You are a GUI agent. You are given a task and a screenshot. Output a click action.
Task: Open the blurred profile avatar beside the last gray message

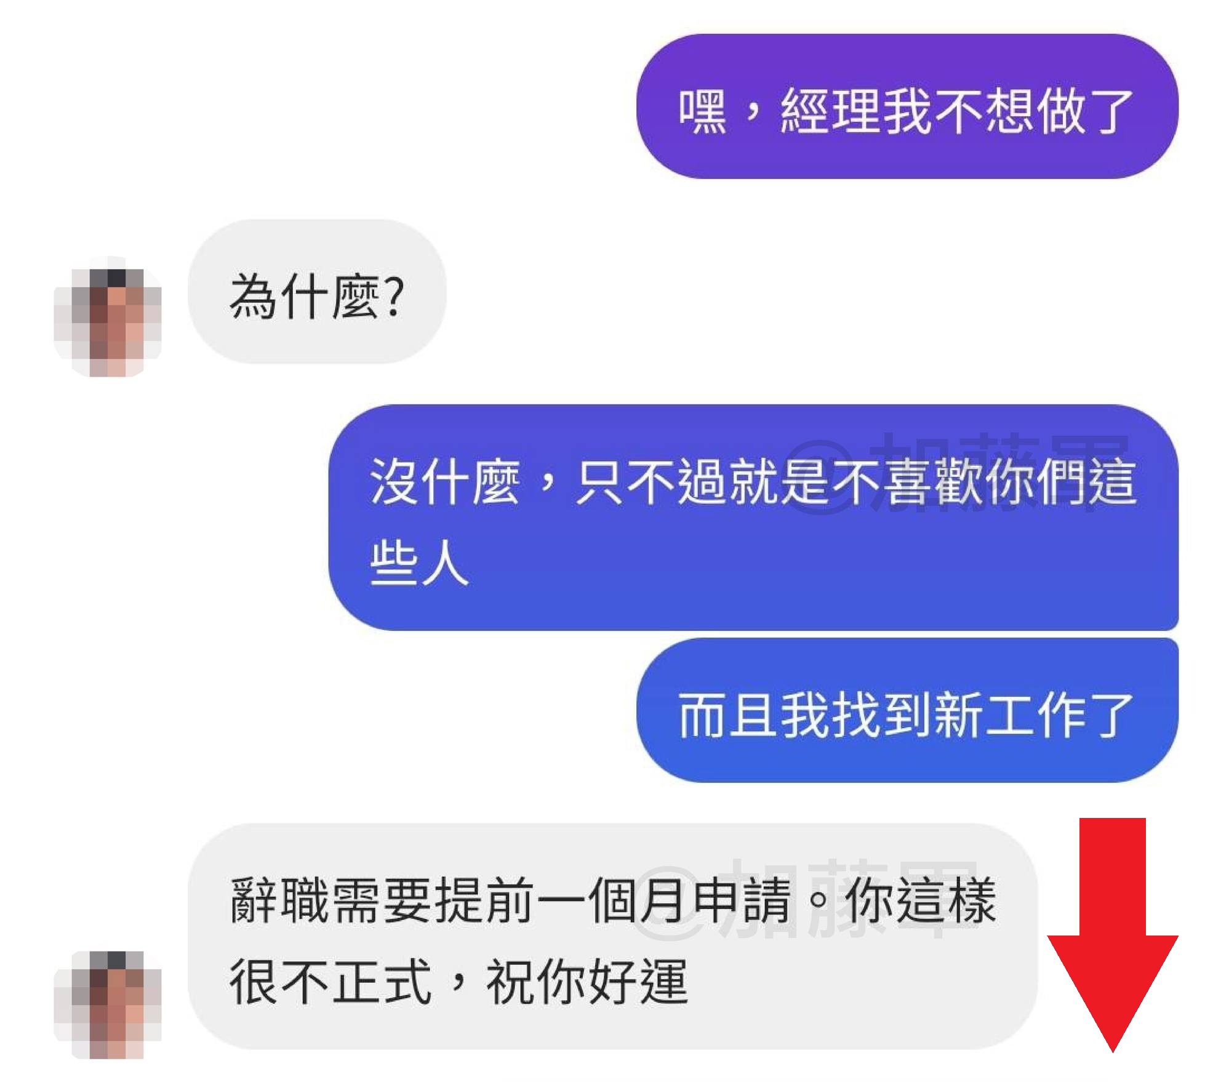tap(108, 1004)
